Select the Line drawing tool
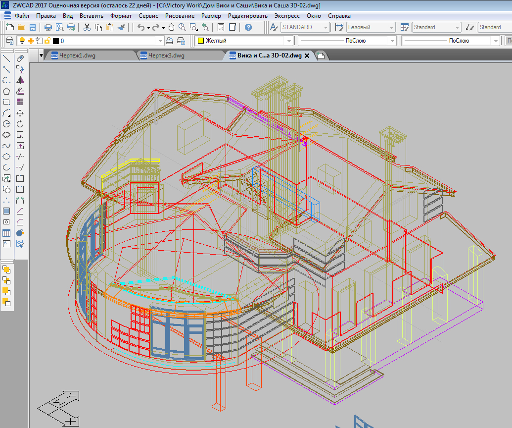512x428 pixels. [7, 58]
